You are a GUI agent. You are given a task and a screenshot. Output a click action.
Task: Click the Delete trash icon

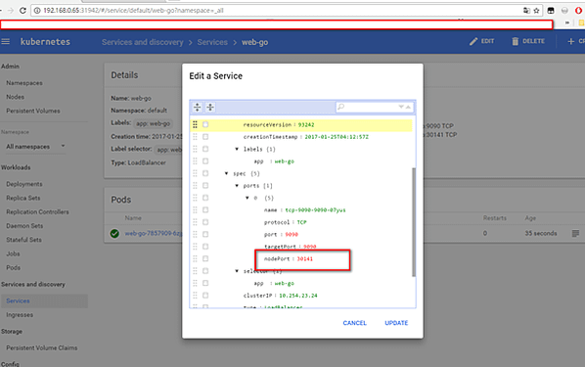515,41
